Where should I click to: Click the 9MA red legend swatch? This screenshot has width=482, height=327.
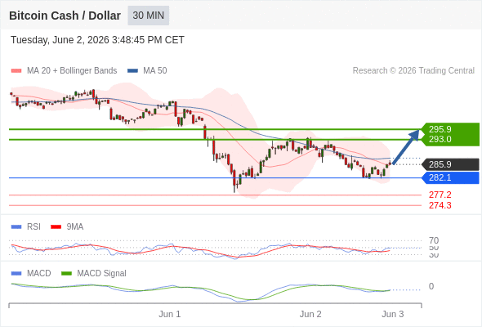point(56,227)
